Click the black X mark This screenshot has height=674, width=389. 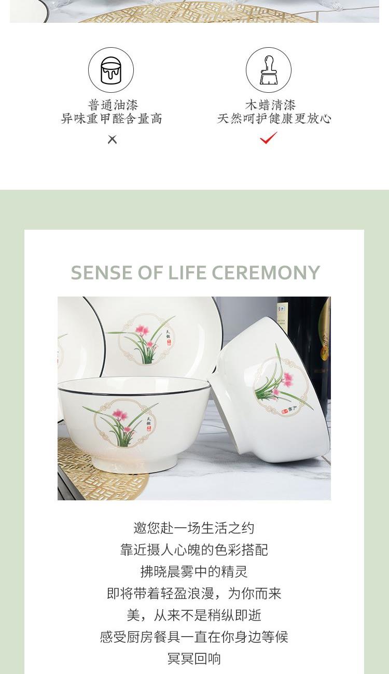tap(112, 139)
